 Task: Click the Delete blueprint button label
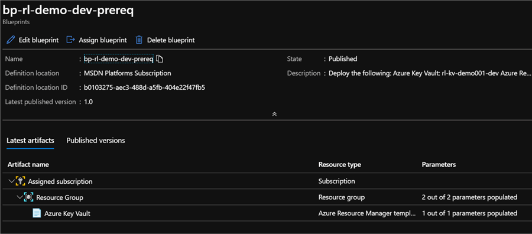171,40
